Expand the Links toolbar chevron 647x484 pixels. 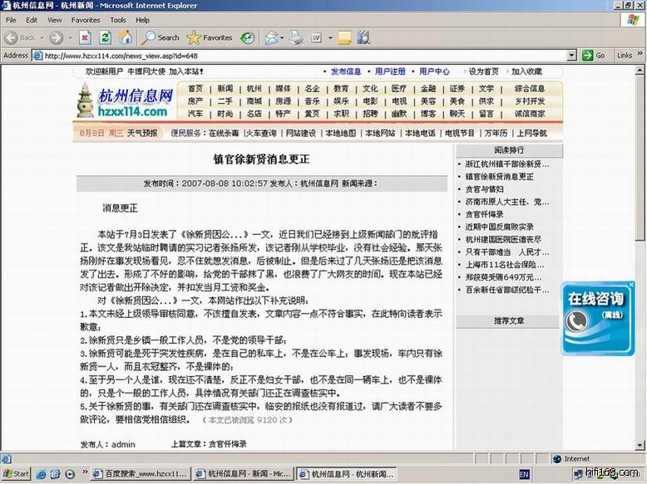(x=640, y=56)
